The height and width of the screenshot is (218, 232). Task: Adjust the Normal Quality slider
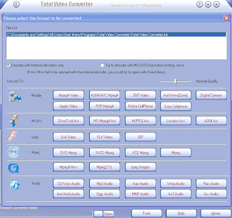(176, 81)
